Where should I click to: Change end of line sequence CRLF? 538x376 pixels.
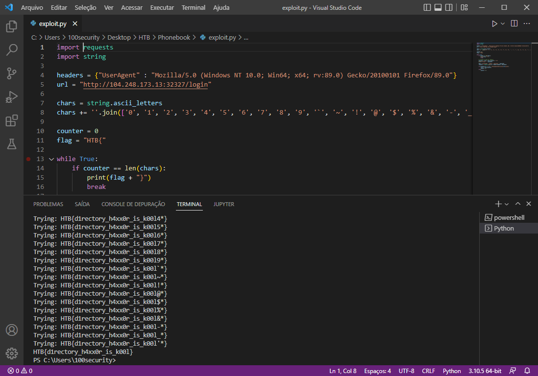pyautogui.click(x=429, y=371)
